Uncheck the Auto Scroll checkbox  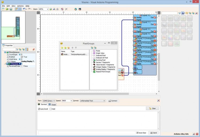(x=39, y=109)
